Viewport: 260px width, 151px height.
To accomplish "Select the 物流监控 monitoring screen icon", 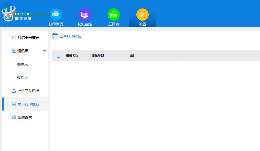I will click(x=85, y=15).
